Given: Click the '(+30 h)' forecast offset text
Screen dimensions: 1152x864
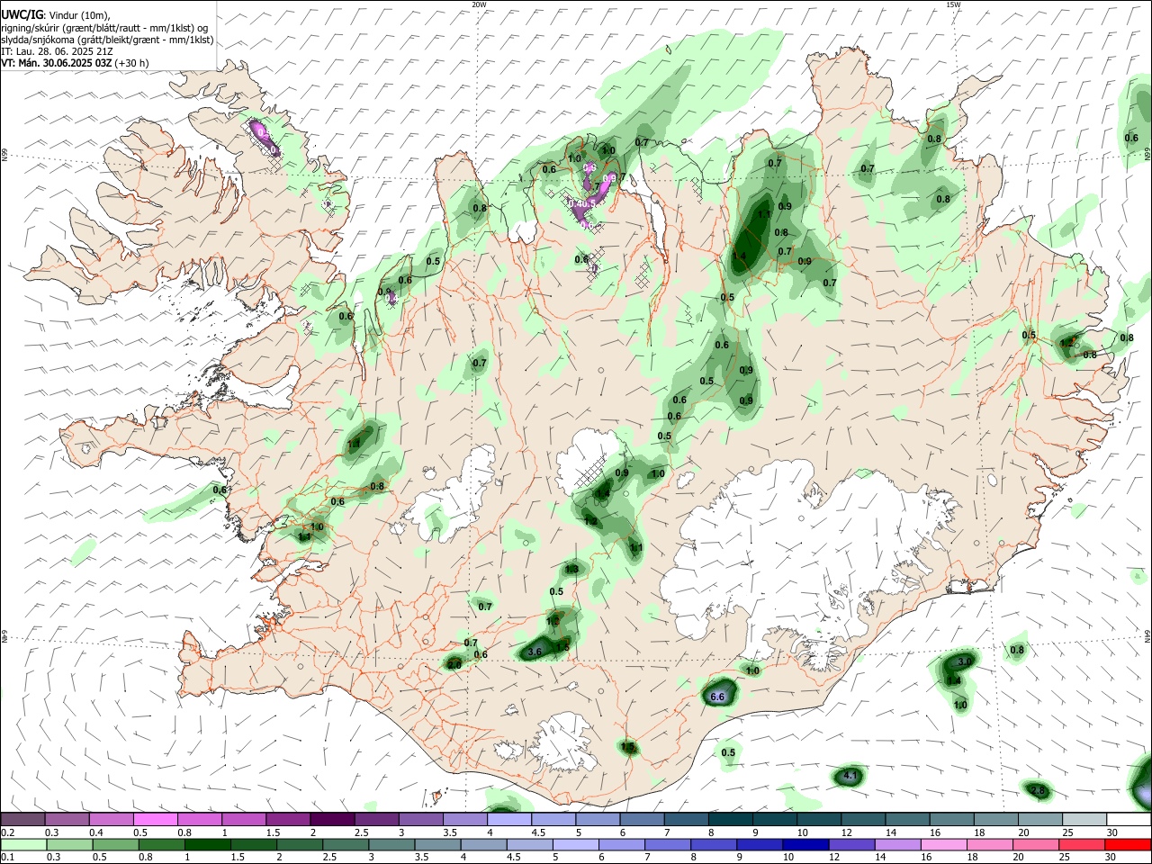Looking at the screenshot, I should [132, 63].
